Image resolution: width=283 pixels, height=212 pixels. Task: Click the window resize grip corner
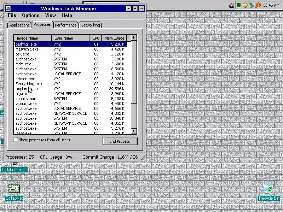coord(143,158)
